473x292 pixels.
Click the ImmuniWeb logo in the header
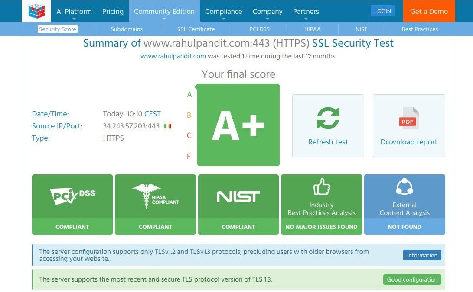pos(36,11)
